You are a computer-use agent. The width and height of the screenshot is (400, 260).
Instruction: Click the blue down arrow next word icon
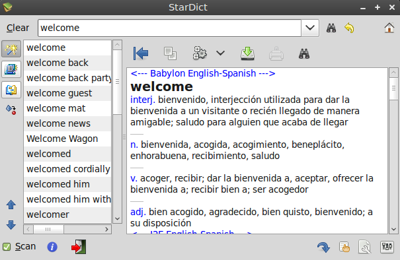coord(11,225)
